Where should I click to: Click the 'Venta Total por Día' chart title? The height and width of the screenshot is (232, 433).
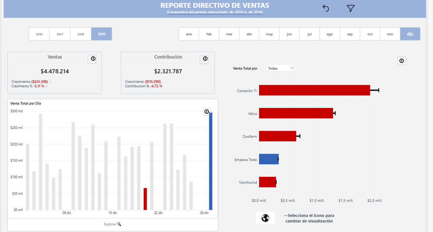coord(26,103)
